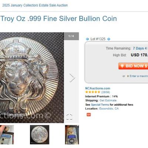Viewport: 148px width, 148px height.
Task: Open 2025 January Collectors Estate Sale Auction
Action: click(x=35, y=5)
